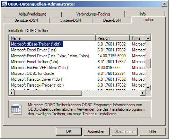Switch to the Benutzer-DSN tab
The width and height of the screenshot is (169, 139).
(26, 20)
